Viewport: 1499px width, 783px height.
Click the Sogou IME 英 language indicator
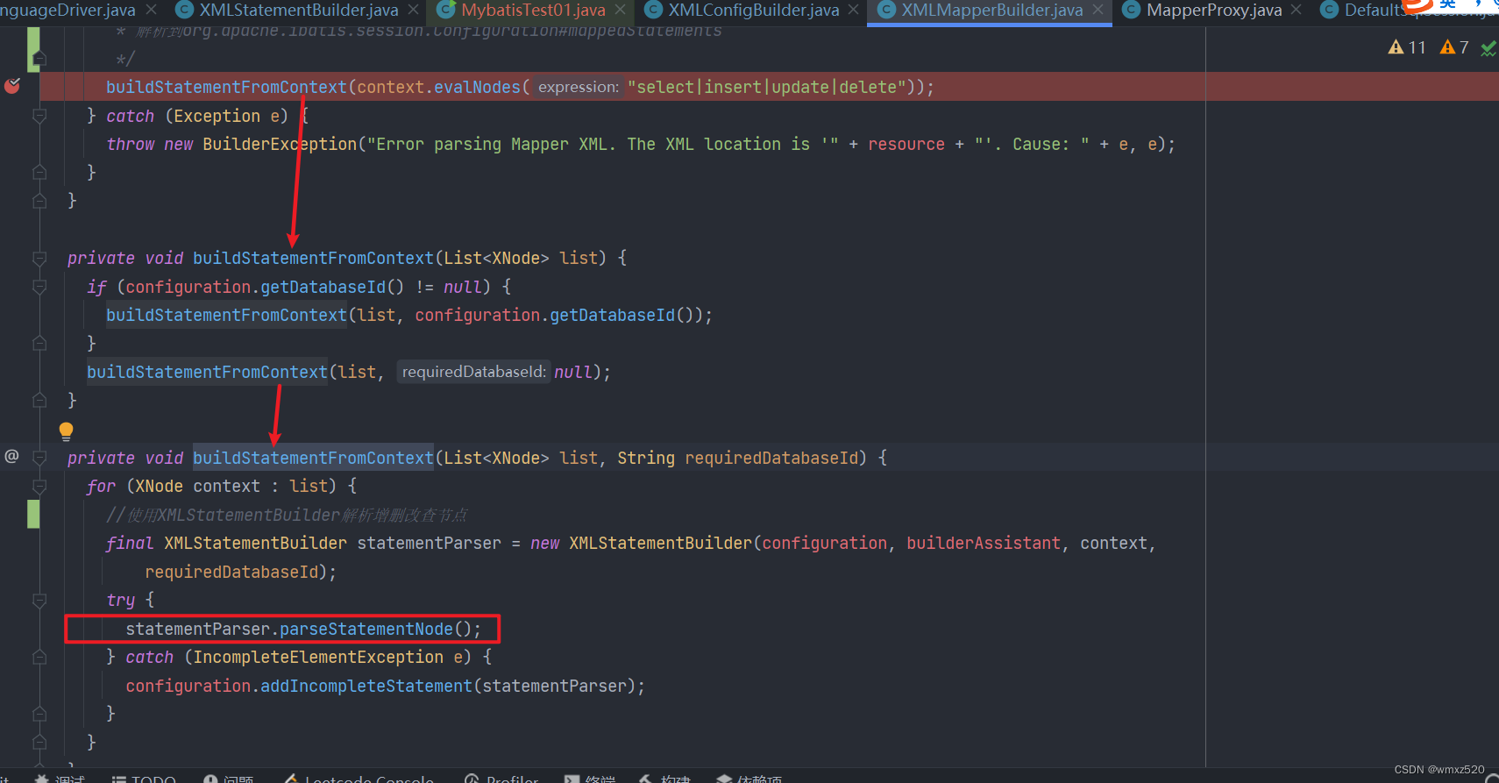1448,4
